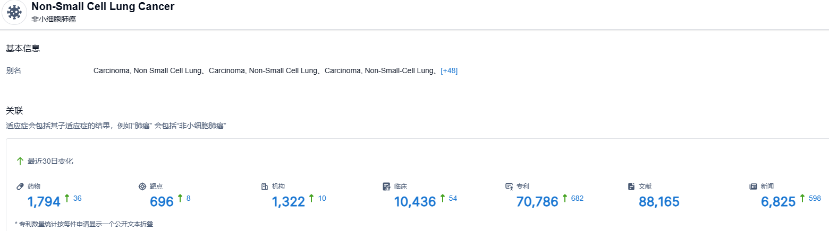Open the 88,165 literature count
Screen dimensions: 829x231
click(659, 201)
